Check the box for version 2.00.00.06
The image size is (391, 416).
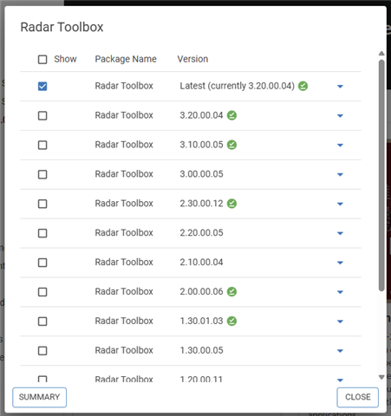point(42,292)
